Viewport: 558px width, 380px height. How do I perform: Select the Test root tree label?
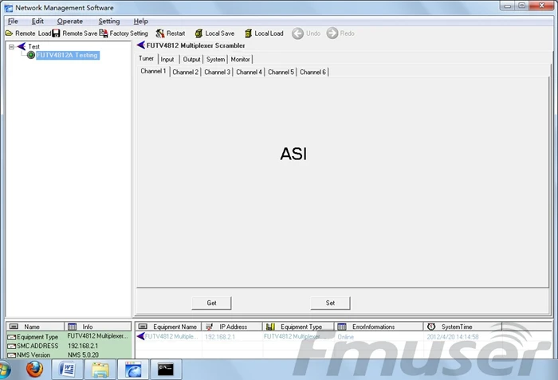(x=33, y=46)
